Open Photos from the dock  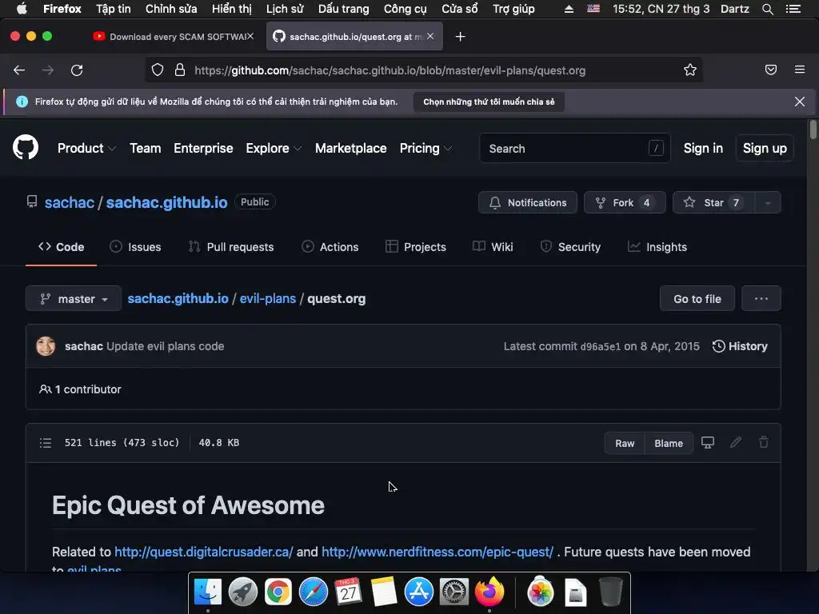pos(541,592)
